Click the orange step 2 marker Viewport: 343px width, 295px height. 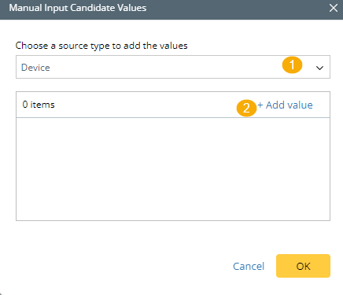point(246,108)
